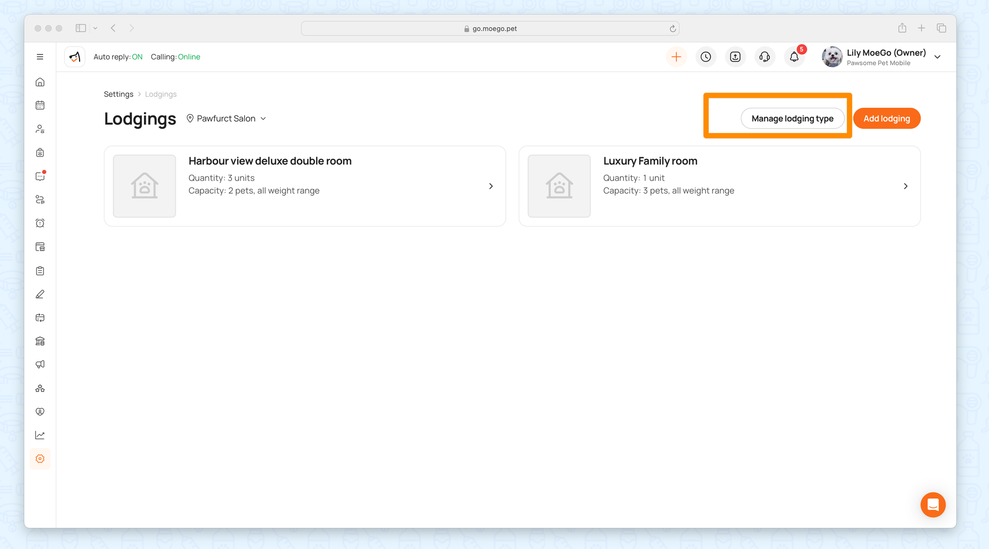Open the chat widget bubble
The image size is (989, 549).
click(933, 505)
